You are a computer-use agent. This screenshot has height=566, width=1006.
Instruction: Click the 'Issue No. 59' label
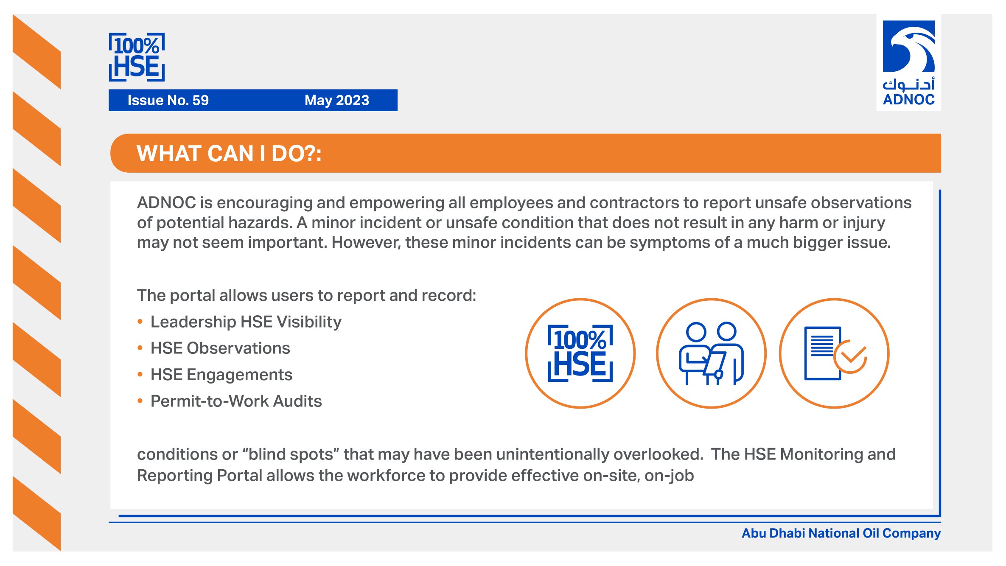click(168, 100)
